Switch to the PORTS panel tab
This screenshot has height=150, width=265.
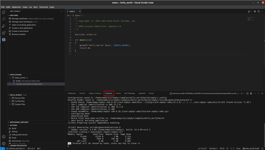118,93
